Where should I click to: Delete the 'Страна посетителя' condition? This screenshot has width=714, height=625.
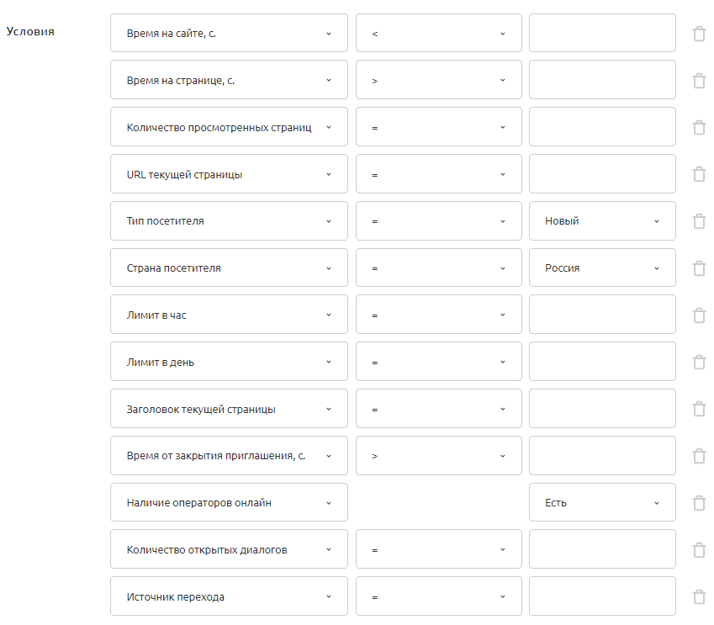pos(698,268)
